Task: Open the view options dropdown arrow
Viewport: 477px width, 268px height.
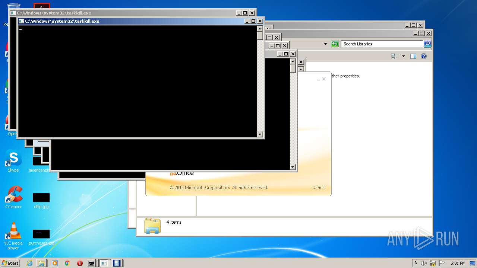Action: 403,56
